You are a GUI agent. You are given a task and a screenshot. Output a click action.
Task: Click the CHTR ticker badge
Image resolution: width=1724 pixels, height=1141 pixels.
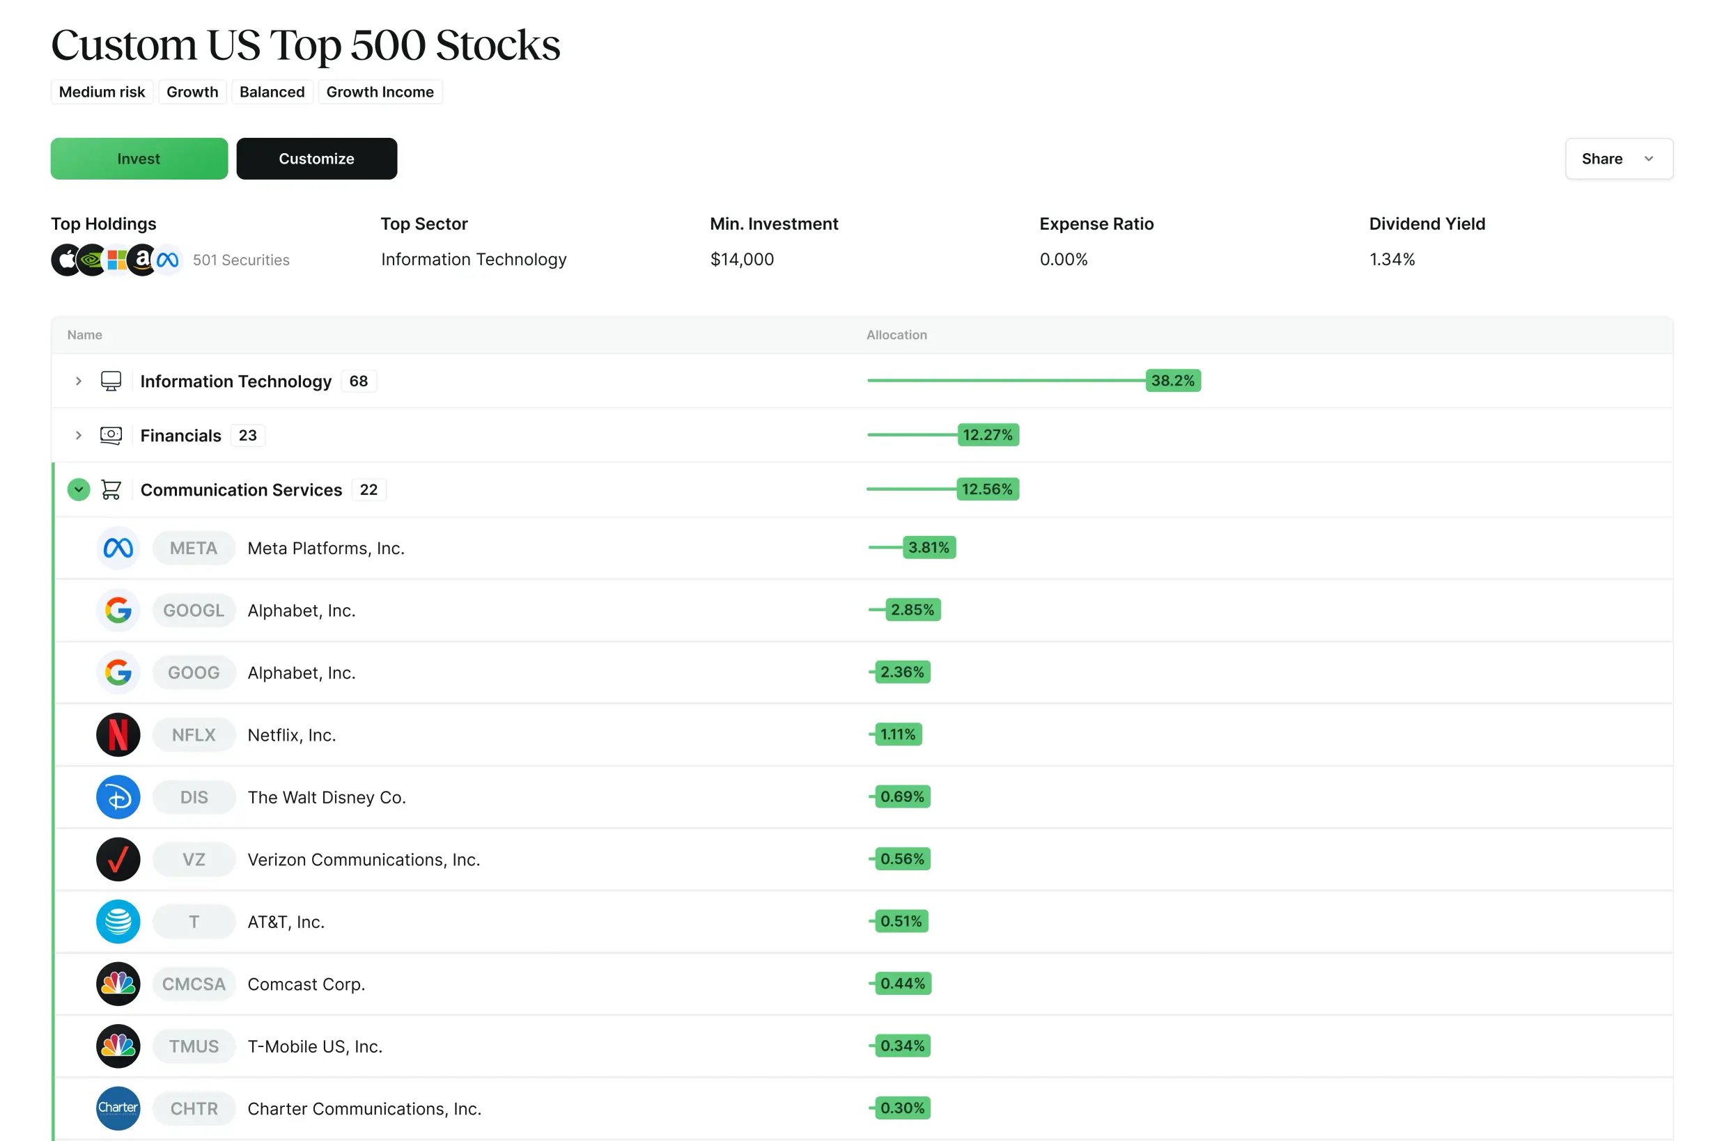click(194, 1108)
